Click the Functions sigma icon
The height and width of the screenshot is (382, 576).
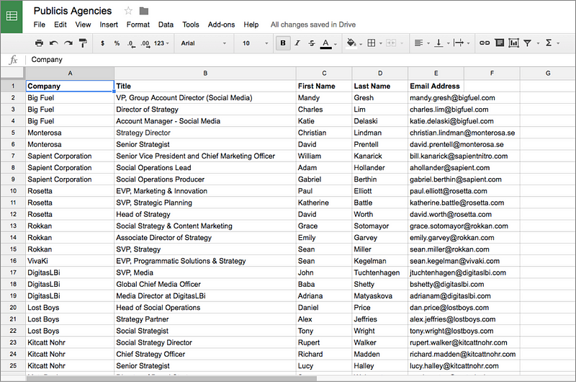pyautogui.click(x=549, y=43)
